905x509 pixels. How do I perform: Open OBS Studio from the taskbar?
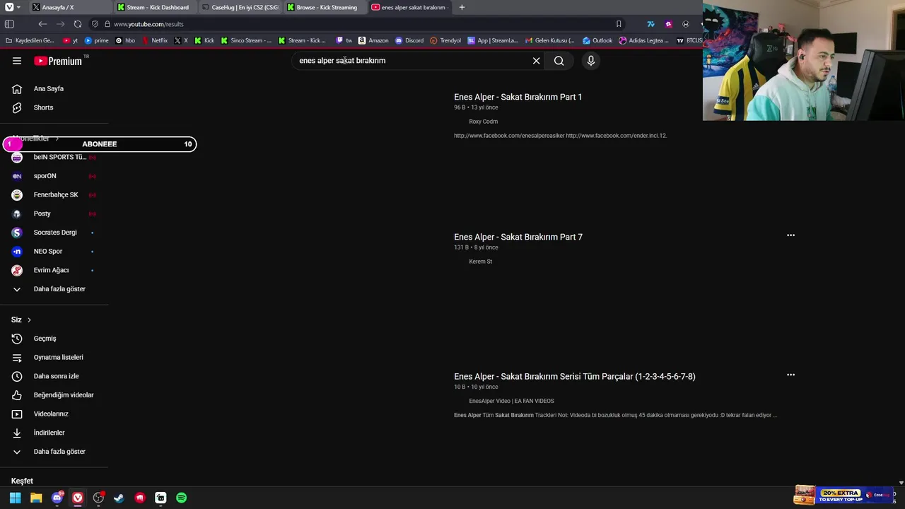(x=98, y=498)
